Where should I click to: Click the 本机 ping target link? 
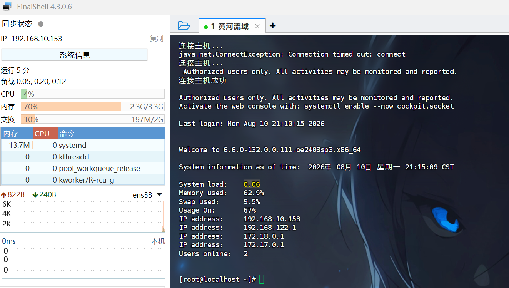(158, 241)
